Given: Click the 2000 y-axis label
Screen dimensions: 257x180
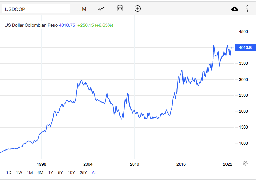Looking at the screenshot, I should coord(243,111).
